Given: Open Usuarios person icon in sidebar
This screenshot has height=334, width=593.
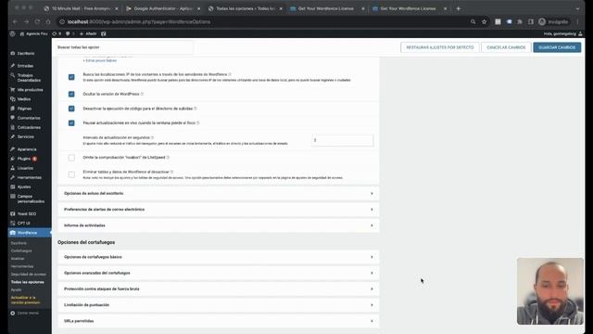Looking at the screenshot, I should (x=12, y=168).
